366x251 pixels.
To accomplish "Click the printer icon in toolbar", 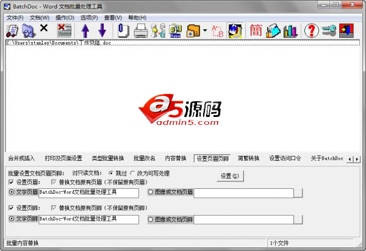I will 141,30.
